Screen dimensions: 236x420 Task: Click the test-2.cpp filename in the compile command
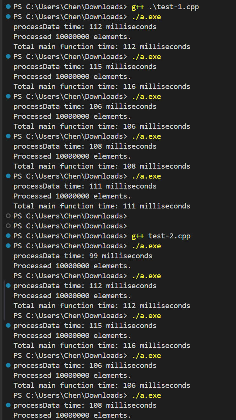tap(169, 236)
